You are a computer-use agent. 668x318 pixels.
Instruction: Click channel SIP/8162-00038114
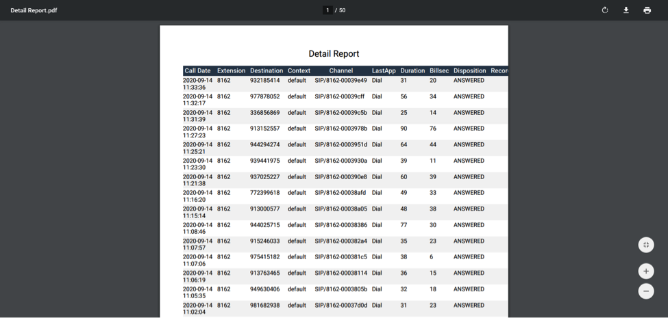coord(341,273)
